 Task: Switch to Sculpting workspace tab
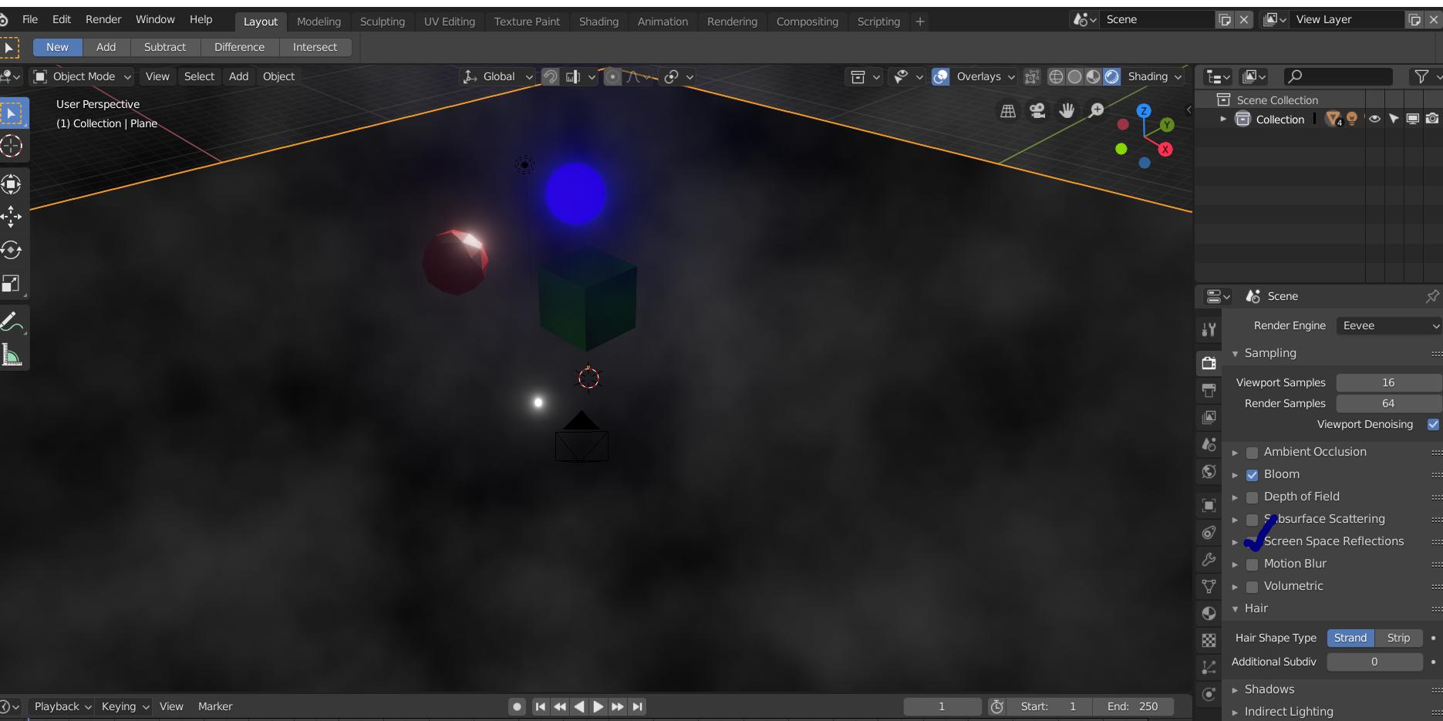[382, 22]
